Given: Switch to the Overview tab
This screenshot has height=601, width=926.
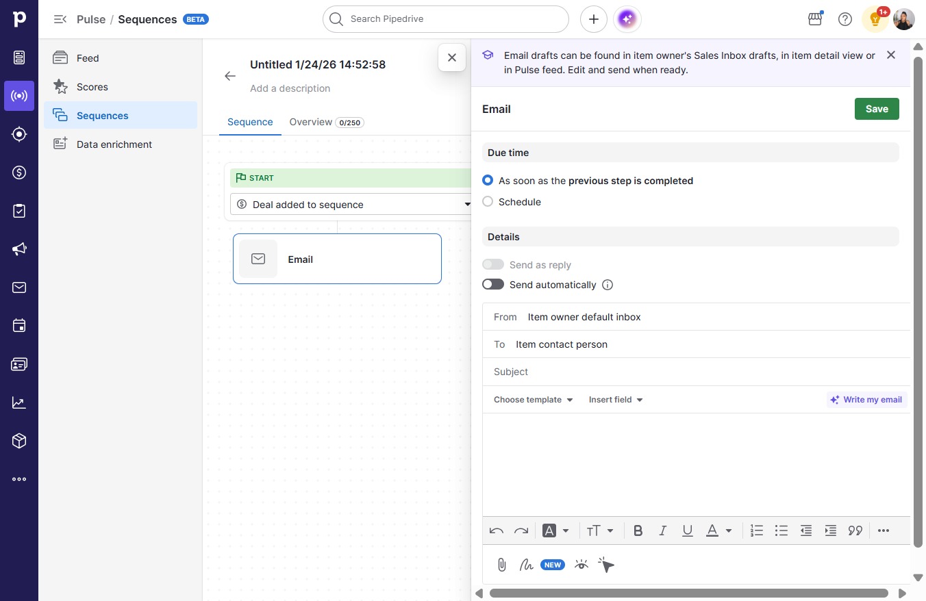Looking at the screenshot, I should tap(326, 122).
